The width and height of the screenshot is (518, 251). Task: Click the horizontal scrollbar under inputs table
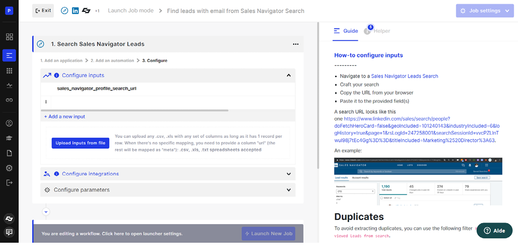click(135, 110)
